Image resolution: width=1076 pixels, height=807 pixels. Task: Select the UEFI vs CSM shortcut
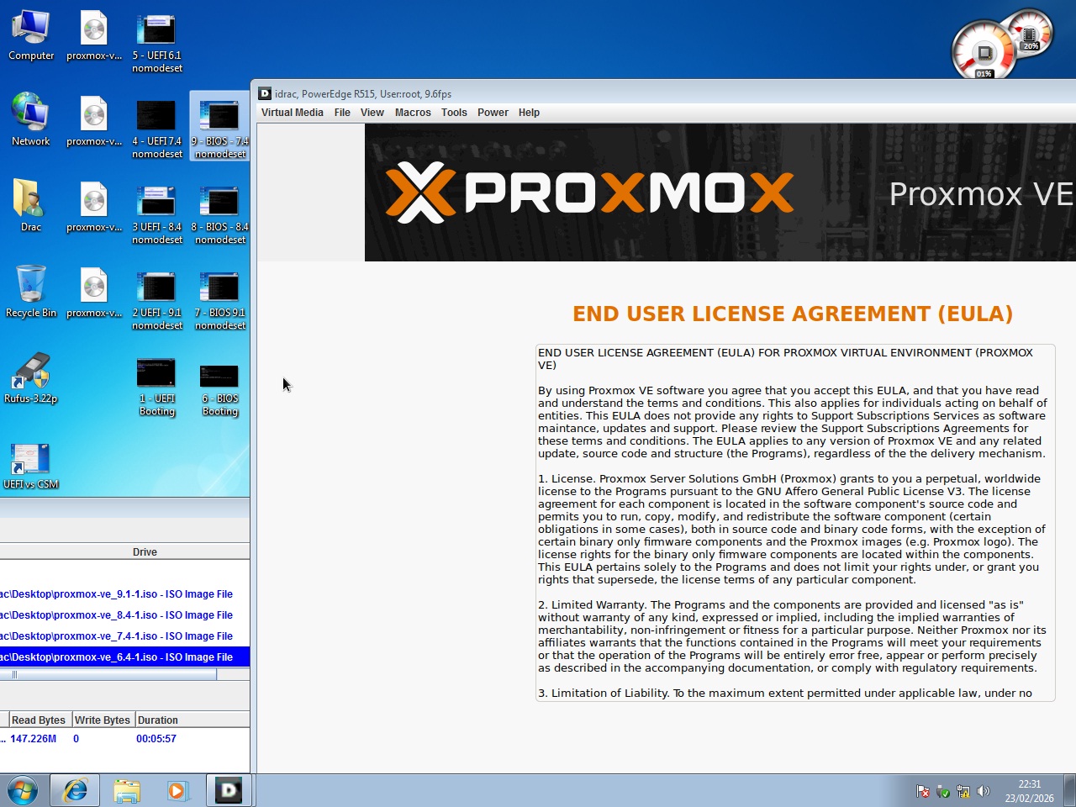(x=31, y=465)
